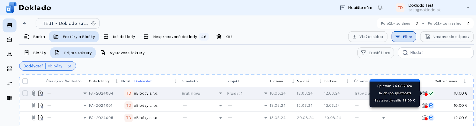This screenshot has height=126, width=476.
Task: Click Napíšte nám link
Action: [356, 8]
